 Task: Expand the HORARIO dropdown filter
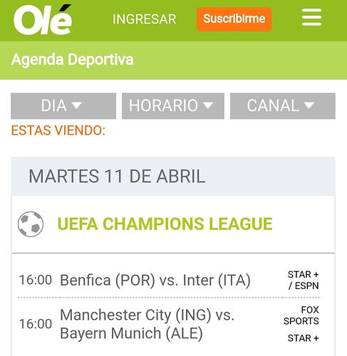point(173,106)
